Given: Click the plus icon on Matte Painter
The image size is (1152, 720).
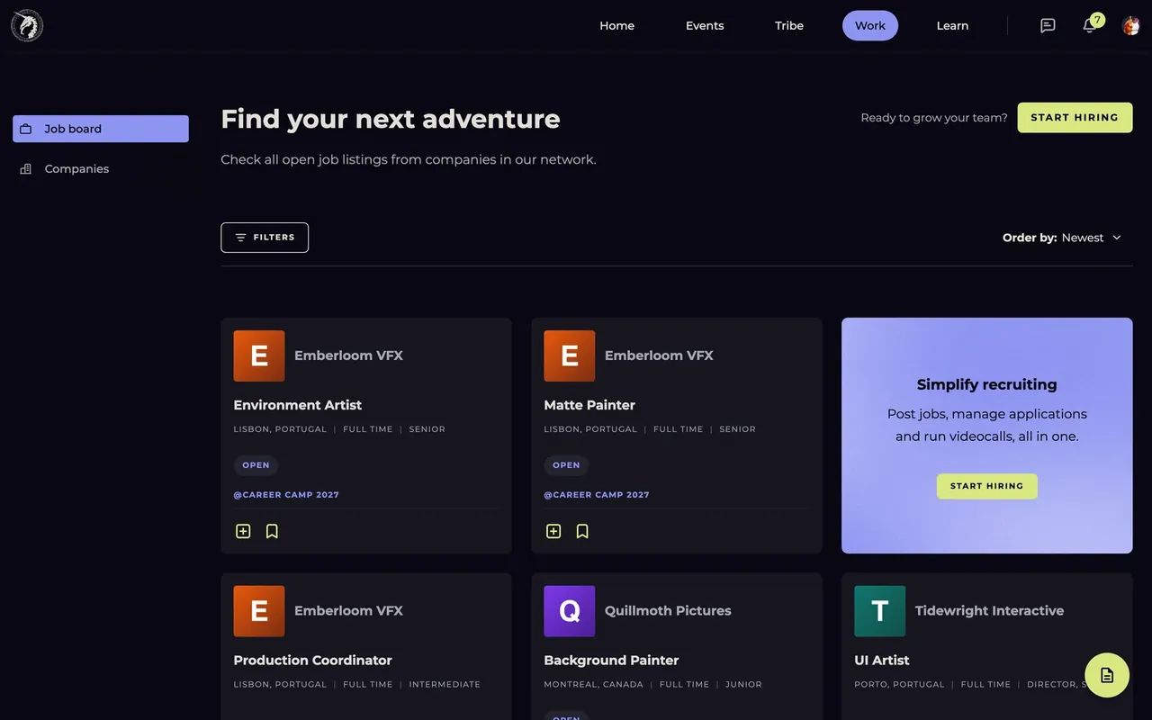Looking at the screenshot, I should point(553,531).
